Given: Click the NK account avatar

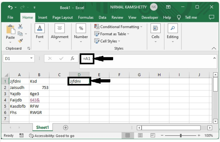Looking at the screenshot, I should coord(154,7).
